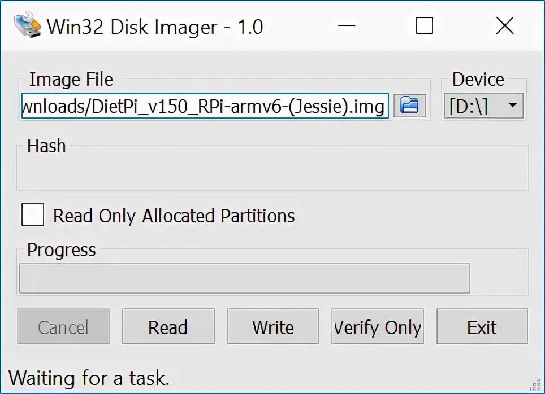The width and height of the screenshot is (545, 394).
Task: Enable the Read Only Allocated Partitions checkbox
Action: pos(33,214)
